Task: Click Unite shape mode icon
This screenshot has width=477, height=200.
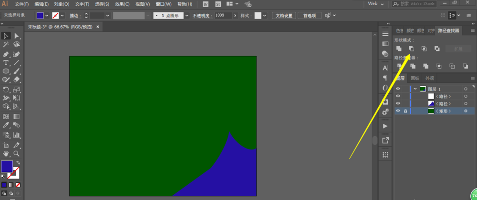Action: [x=399, y=49]
